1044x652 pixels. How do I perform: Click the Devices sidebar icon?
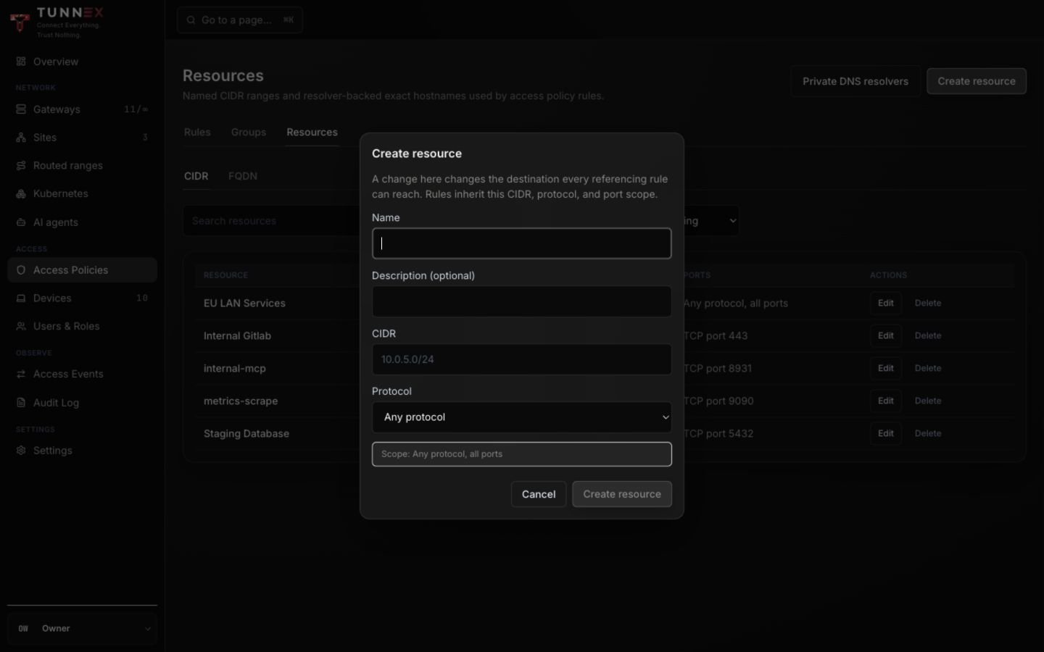21,298
